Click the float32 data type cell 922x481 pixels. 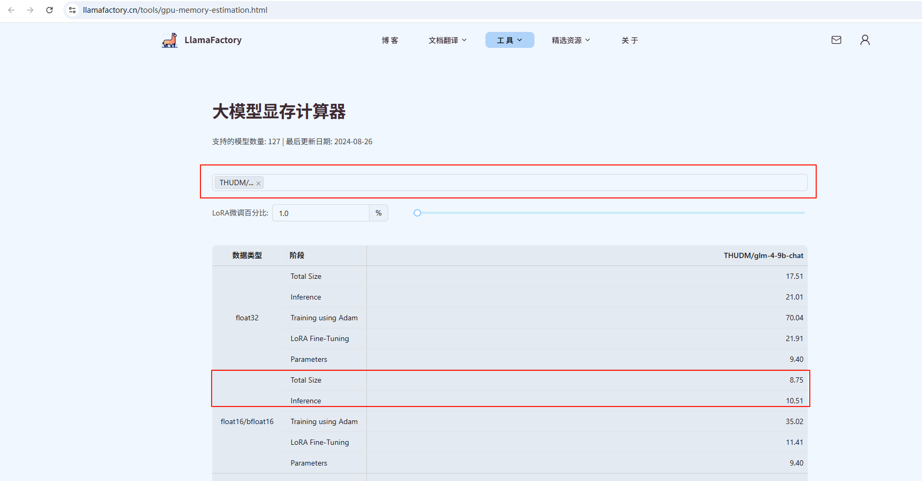point(247,318)
